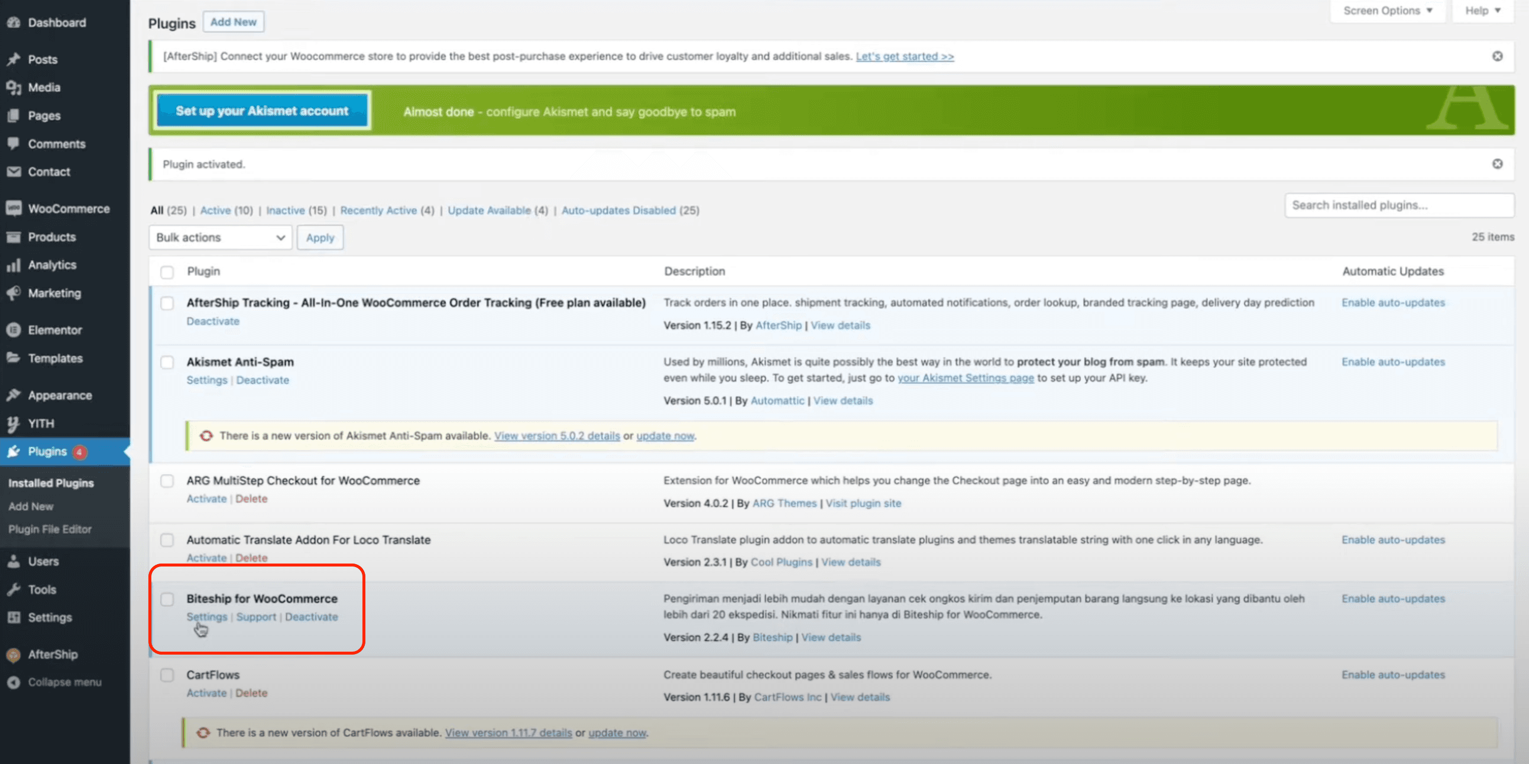1529x764 pixels.
Task: Open Elementor sidebar icon
Action: tap(14, 329)
